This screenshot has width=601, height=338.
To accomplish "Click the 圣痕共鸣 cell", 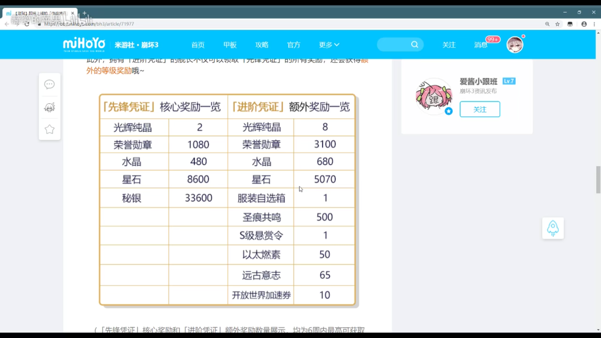I will coord(261,217).
